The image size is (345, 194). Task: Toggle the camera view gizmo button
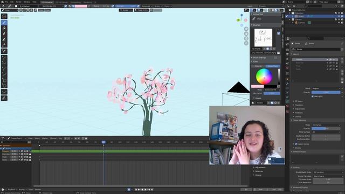pyautogui.click(x=246, y=38)
